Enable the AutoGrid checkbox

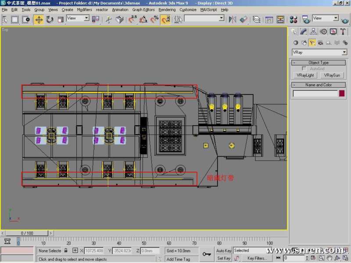[x=304, y=69]
